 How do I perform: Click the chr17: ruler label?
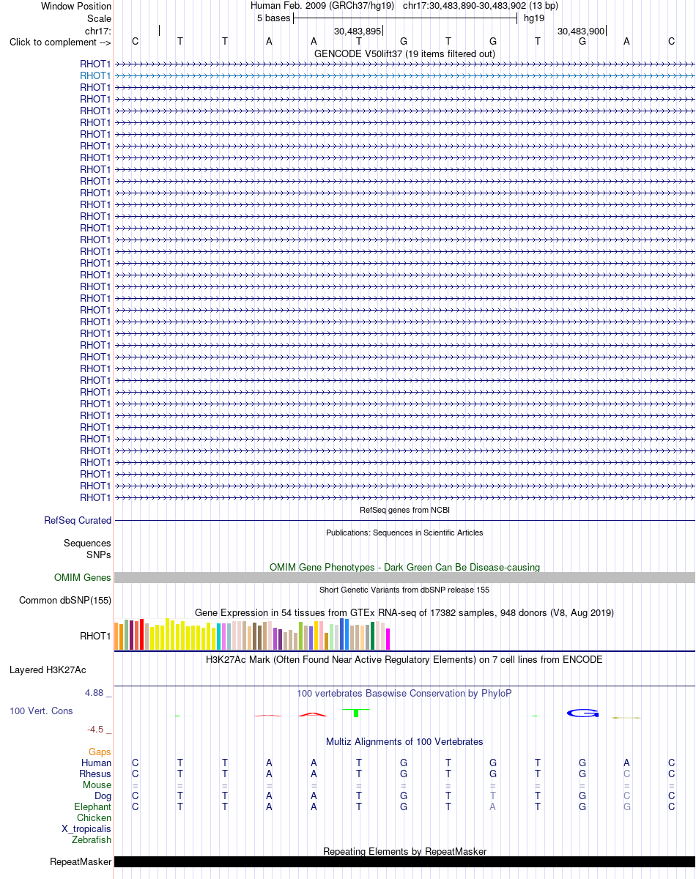click(98, 31)
